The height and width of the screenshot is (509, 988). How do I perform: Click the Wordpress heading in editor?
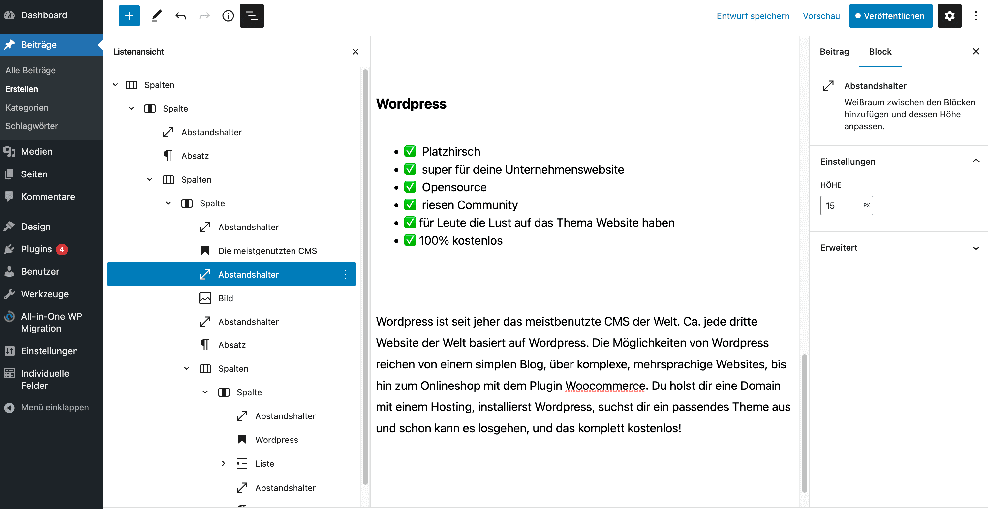pyautogui.click(x=411, y=104)
